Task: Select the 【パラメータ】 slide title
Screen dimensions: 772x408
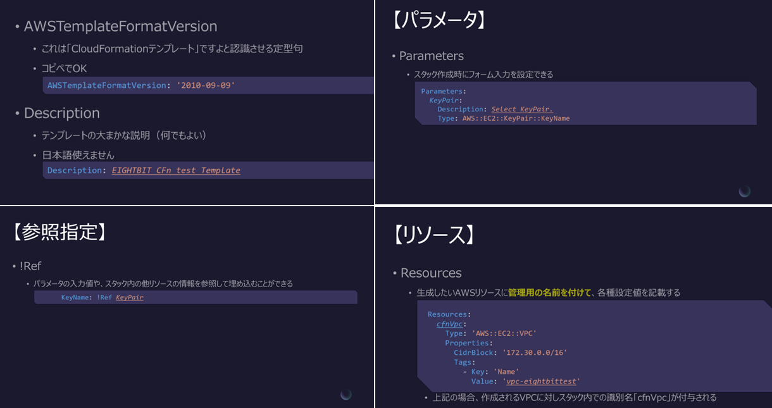Action: tap(439, 20)
